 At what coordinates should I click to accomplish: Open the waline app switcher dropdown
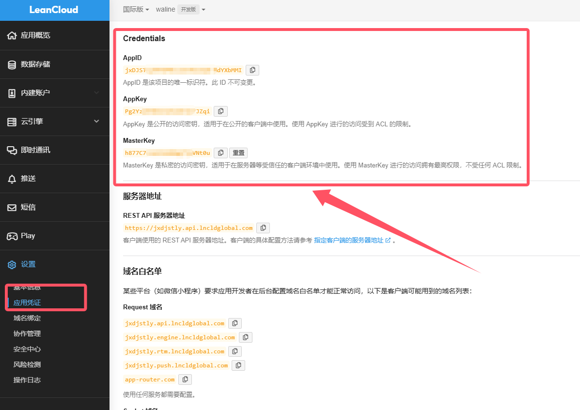pos(180,10)
